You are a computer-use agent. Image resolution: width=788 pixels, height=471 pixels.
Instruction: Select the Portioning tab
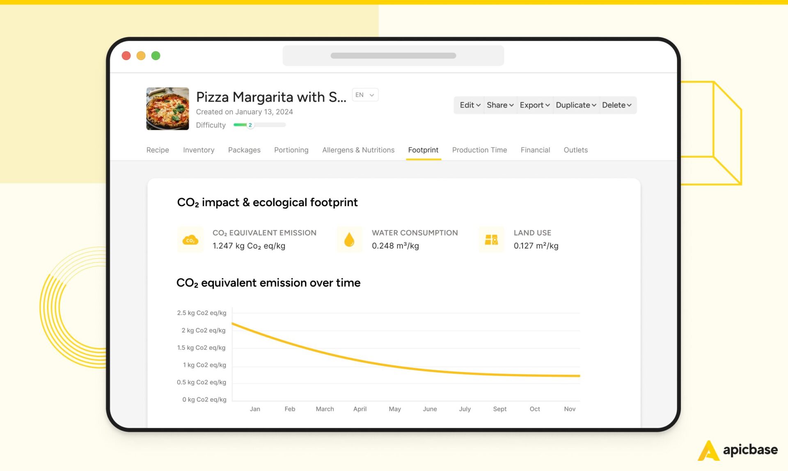tap(291, 150)
